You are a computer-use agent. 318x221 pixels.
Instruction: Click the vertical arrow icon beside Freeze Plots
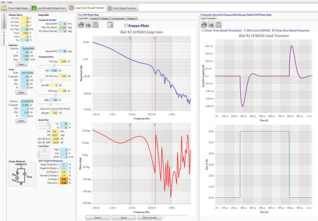(x=110, y=25)
